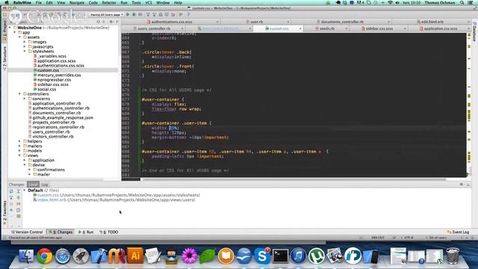Screen dimensions: 478x269
Task: Open the Favorites tool window side tab
Action: [x=4, y=212]
